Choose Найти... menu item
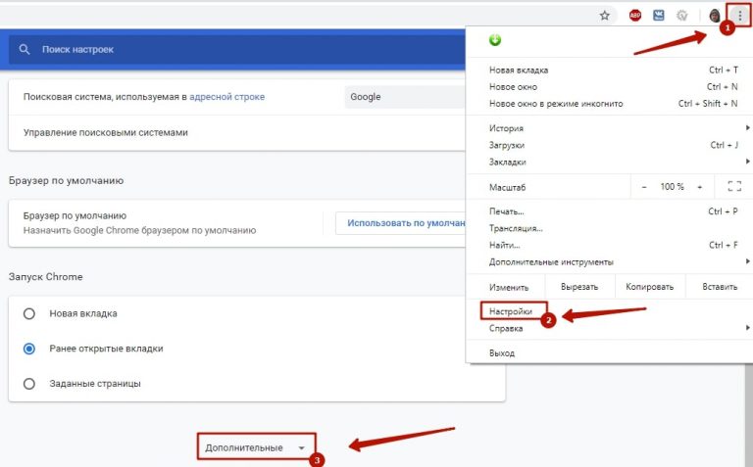753x467 pixels. tap(609, 245)
